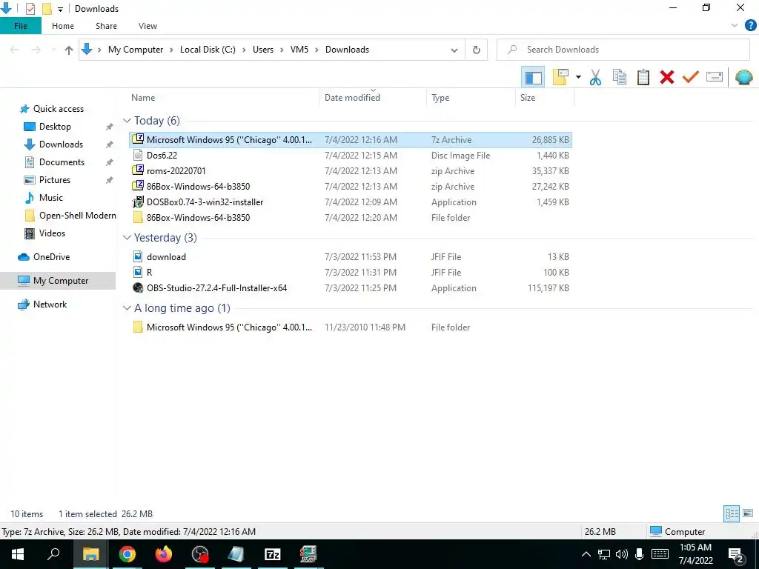
Task: Click the orange checkmark Properties icon
Action: [691, 77]
